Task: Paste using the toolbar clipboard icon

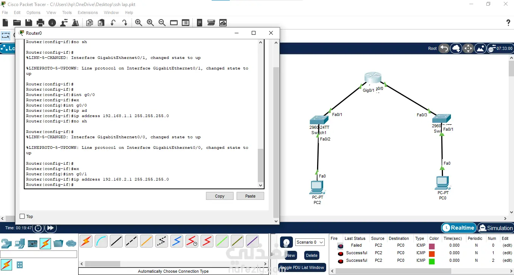Action: click(101, 23)
